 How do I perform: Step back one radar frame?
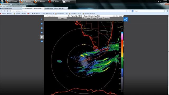(x=83, y=18)
